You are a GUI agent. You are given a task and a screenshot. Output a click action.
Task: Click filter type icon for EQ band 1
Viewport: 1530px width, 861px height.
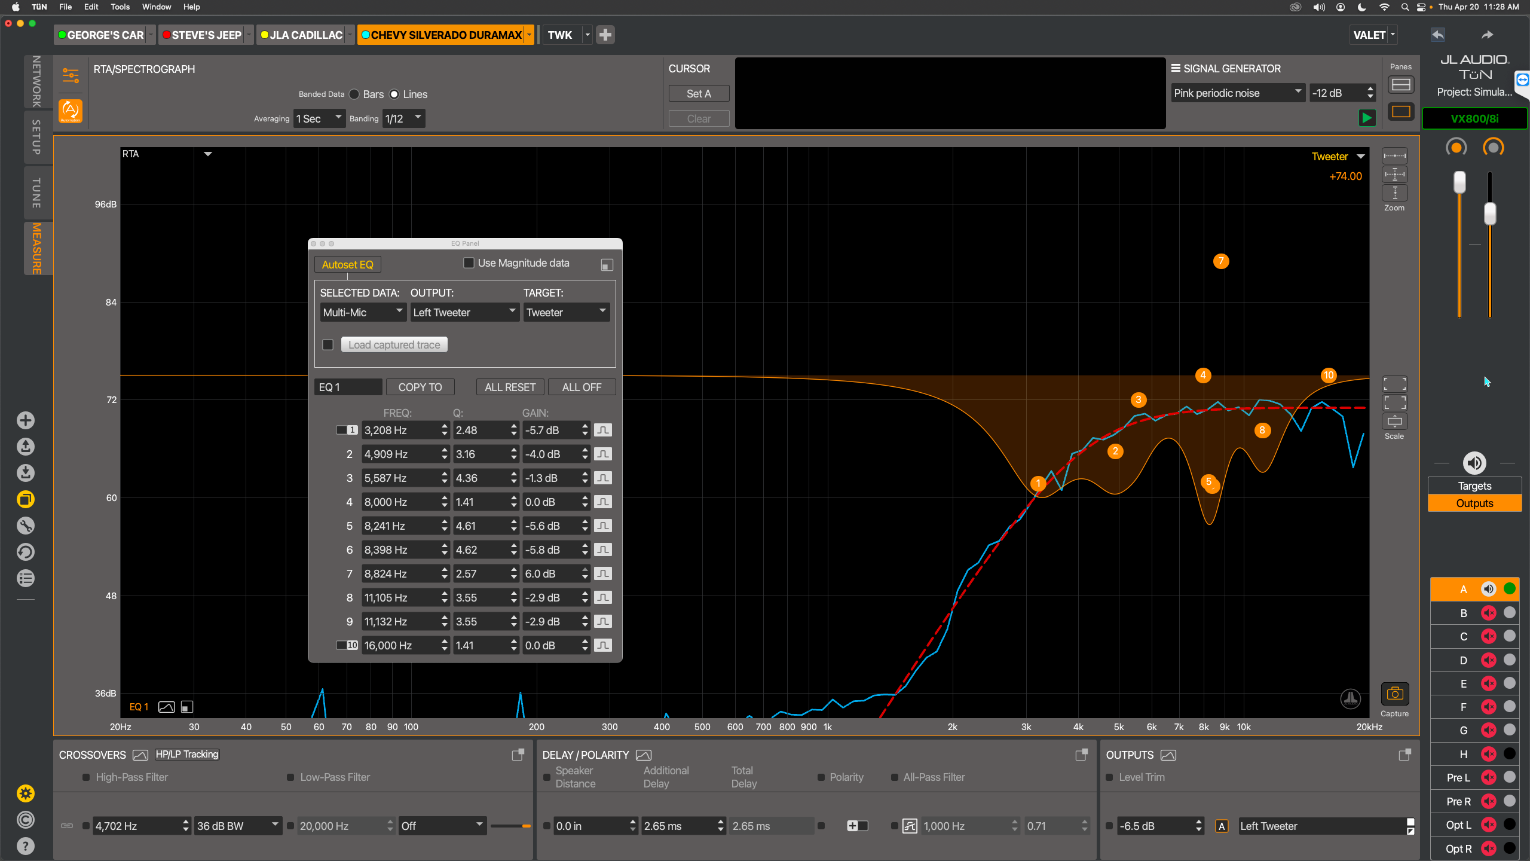point(603,430)
